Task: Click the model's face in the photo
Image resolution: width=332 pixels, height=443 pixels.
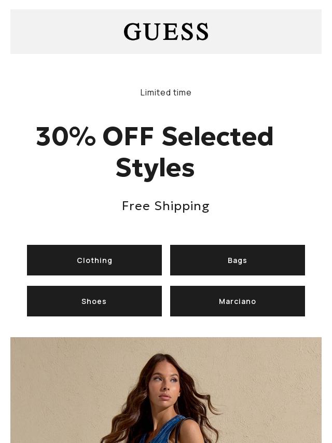Action: click(165, 386)
